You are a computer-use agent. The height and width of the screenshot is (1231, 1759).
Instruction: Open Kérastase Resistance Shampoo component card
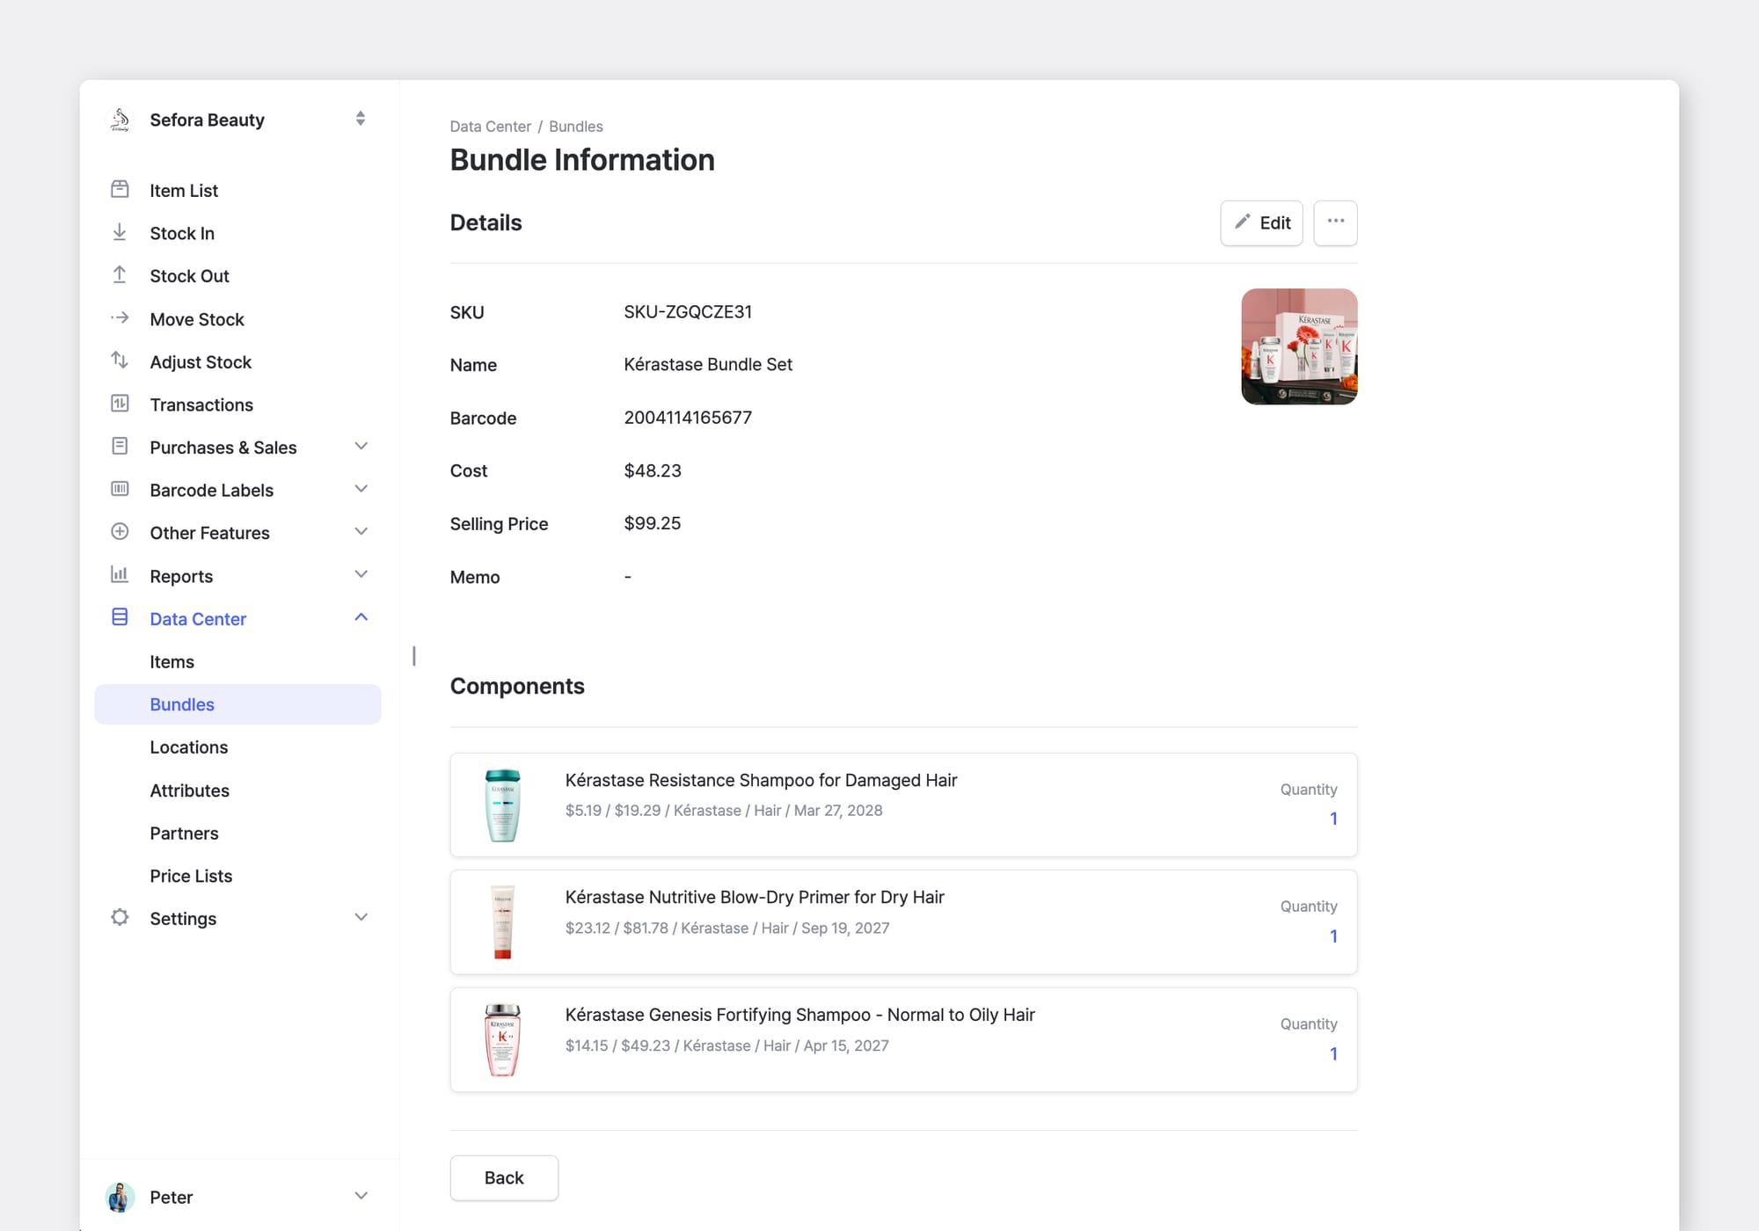(x=903, y=805)
